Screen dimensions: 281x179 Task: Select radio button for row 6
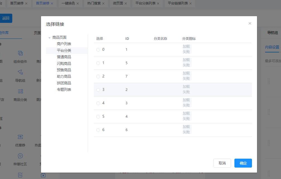coord(98,130)
